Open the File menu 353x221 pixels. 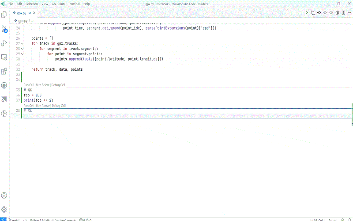point(11,4)
